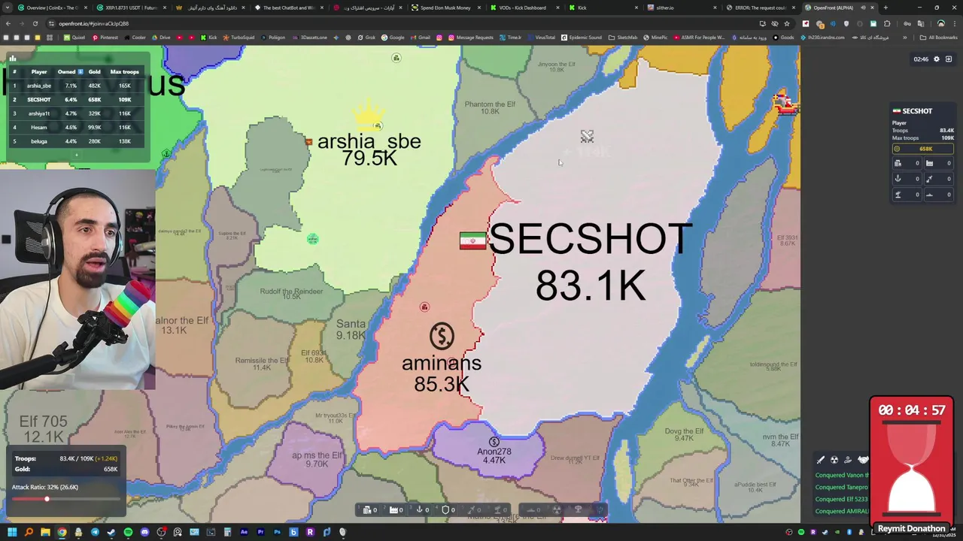
Task: Click the exit game icon
Action: 949,59
